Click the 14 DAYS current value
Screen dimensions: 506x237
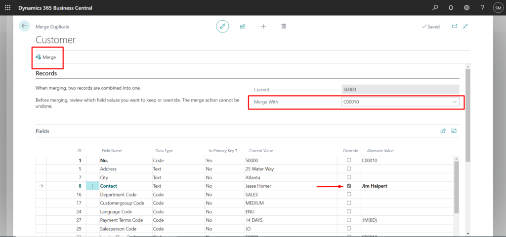(254, 220)
